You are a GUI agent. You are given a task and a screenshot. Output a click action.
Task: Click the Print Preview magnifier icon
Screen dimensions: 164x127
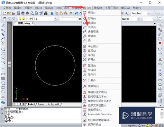tap(32, 13)
